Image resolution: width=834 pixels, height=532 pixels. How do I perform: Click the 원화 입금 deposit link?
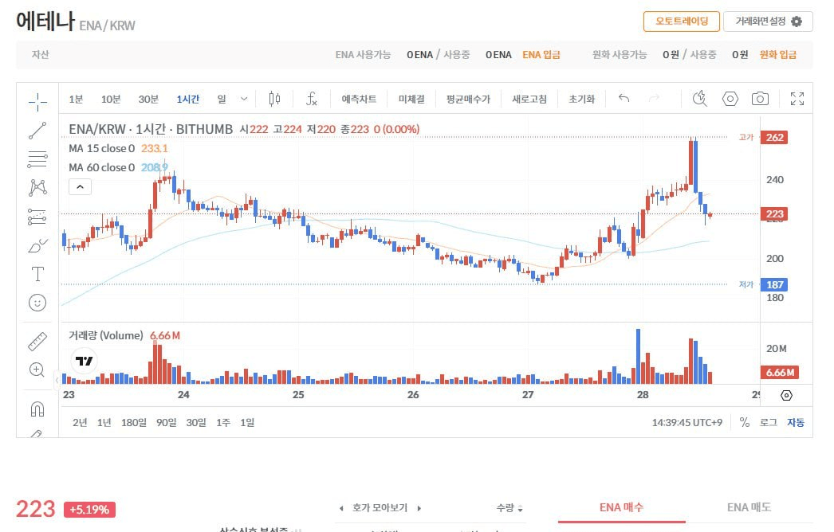777,55
